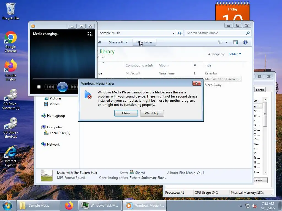282x211 pixels.
Task: Open Local Disk (C:) in navigation pane
Action: point(57,133)
